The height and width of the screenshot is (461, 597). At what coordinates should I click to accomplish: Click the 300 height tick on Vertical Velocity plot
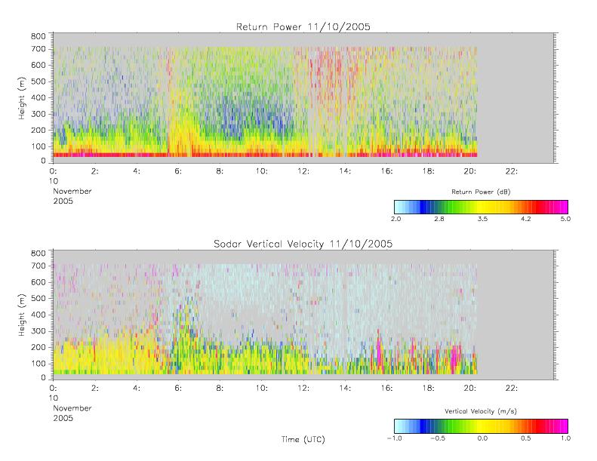point(38,331)
